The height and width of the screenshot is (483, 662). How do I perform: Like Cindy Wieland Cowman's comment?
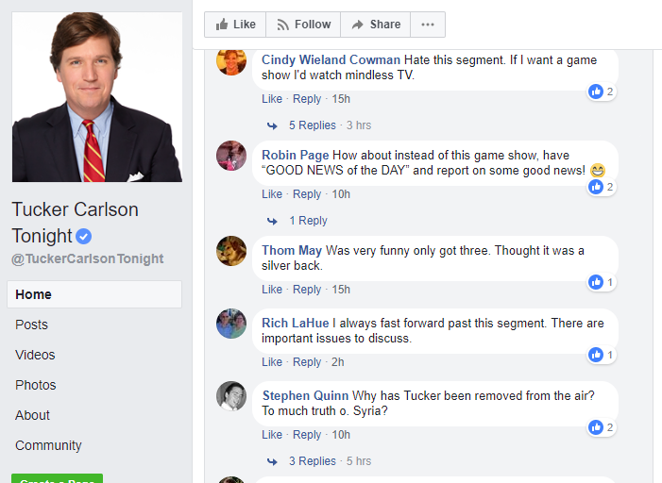(272, 99)
